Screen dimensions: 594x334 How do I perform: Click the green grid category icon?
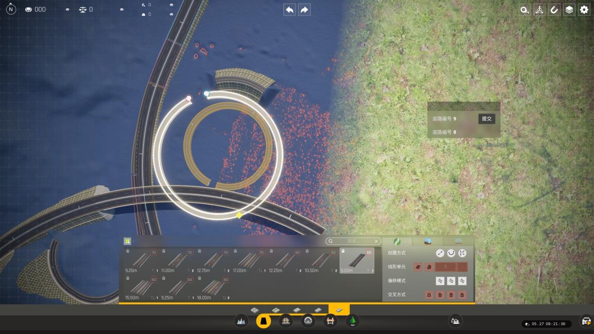coord(127,241)
